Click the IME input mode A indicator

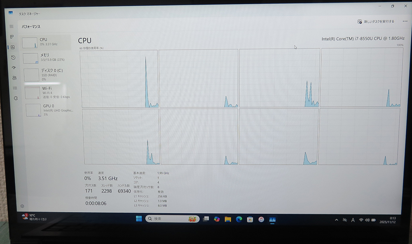coord(353,220)
